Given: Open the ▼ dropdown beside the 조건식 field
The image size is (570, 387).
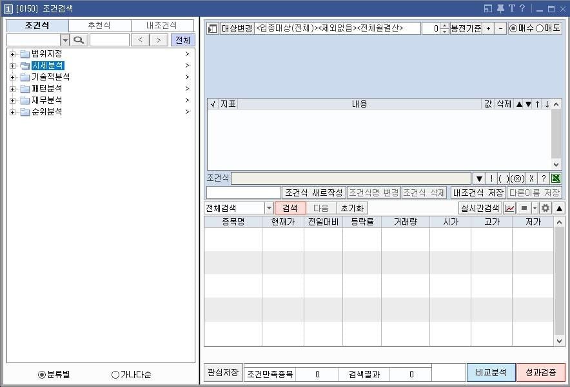Looking at the screenshot, I should coord(480,178).
